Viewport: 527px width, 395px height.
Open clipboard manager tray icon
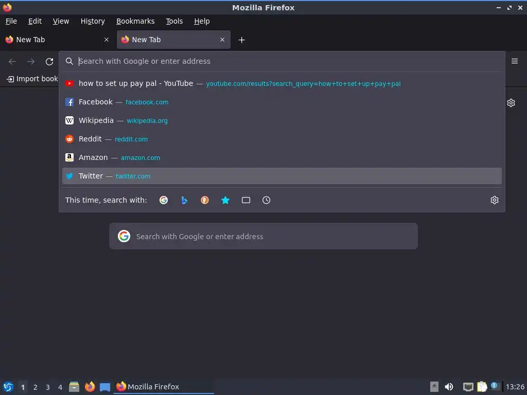[x=482, y=387]
